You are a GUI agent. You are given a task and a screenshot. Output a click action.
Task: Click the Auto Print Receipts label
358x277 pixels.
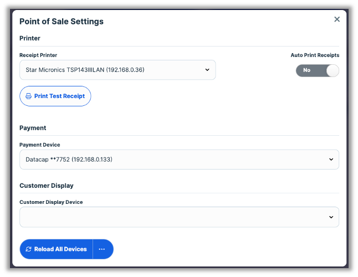pyautogui.click(x=315, y=55)
